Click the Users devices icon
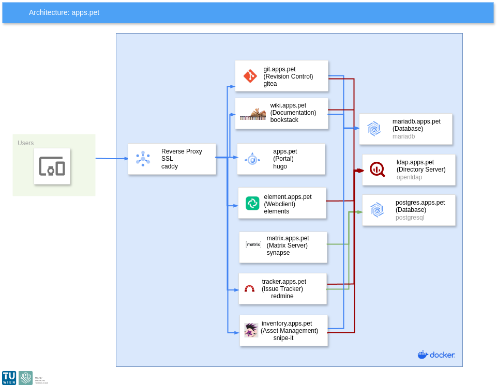Image resolution: width=497 pixels, height=385 pixels. pos(52,166)
